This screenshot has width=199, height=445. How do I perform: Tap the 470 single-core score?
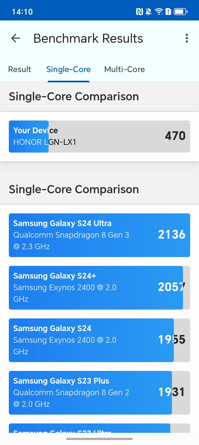tap(175, 136)
